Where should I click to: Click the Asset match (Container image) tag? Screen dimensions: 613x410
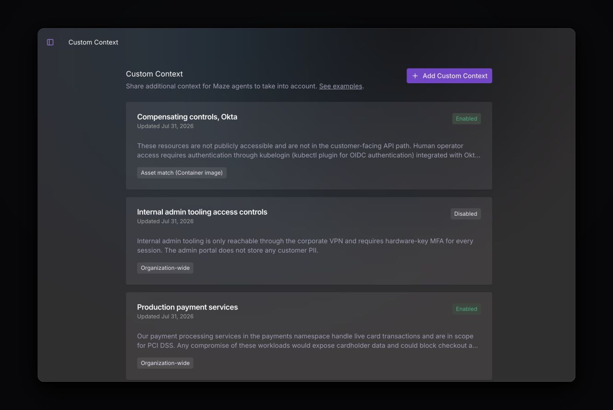[x=182, y=173]
